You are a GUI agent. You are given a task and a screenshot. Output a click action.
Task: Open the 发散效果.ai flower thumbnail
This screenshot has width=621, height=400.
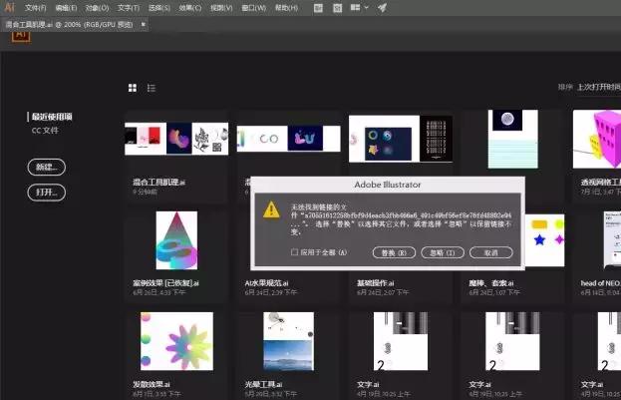[x=176, y=341]
